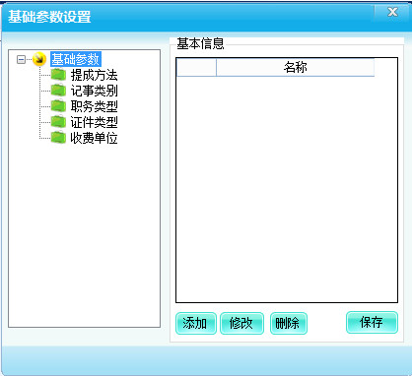Select the 基础参数 root label
The height and width of the screenshot is (376, 412).
[x=76, y=59]
